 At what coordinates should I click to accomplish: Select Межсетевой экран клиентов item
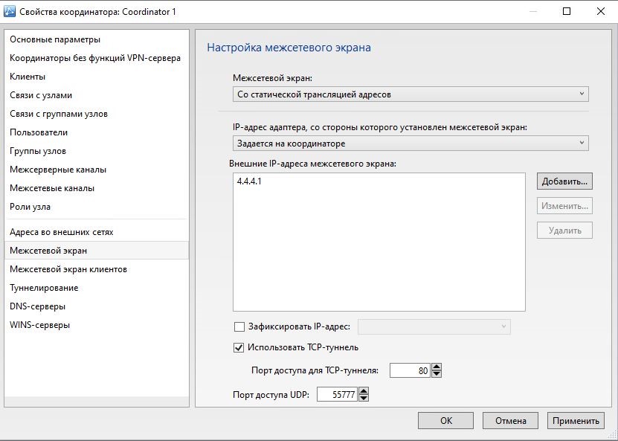pyautogui.click(x=68, y=269)
